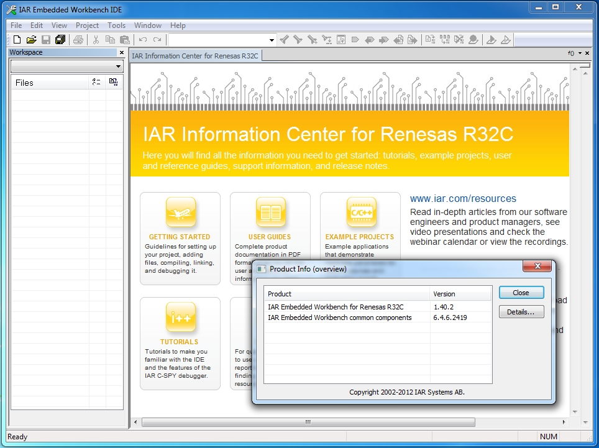Open the Example Projects C/C++ icon
The image size is (599, 448).
361,213
